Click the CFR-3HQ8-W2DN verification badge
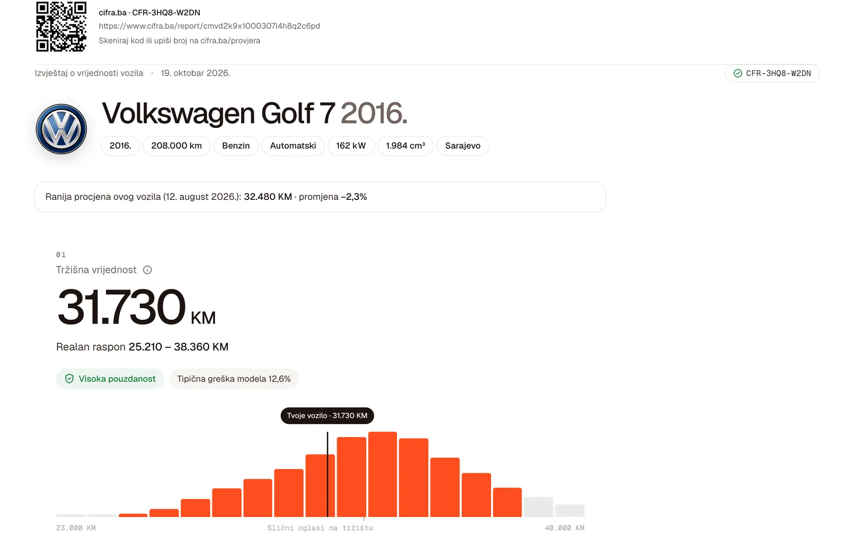Viewport: 854px width, 533px height. (x=772, y=74)
